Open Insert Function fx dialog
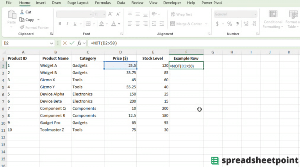Screen dimensions: 300x167 coord(79,43)
